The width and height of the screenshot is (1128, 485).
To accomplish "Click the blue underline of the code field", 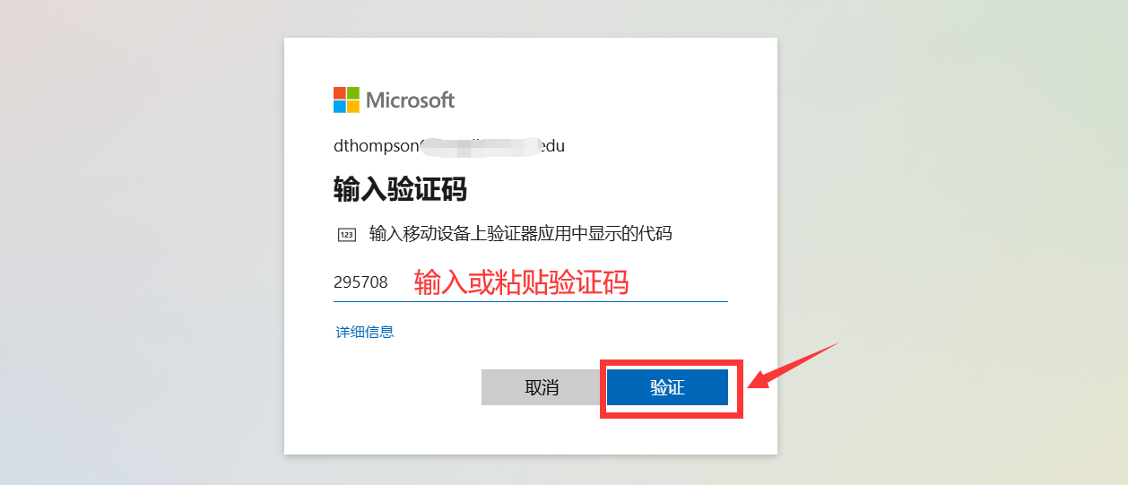I will pos(531,301).
